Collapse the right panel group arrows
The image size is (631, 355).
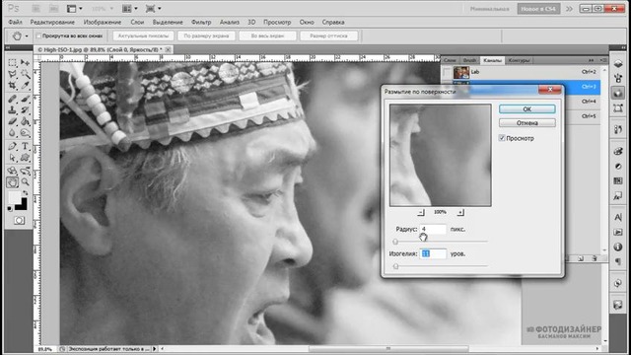pyautogui.click(x=592, y=60)
